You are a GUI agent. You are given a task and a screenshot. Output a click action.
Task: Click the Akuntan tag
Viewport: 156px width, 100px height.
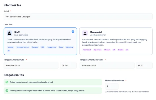pos(11,47)
